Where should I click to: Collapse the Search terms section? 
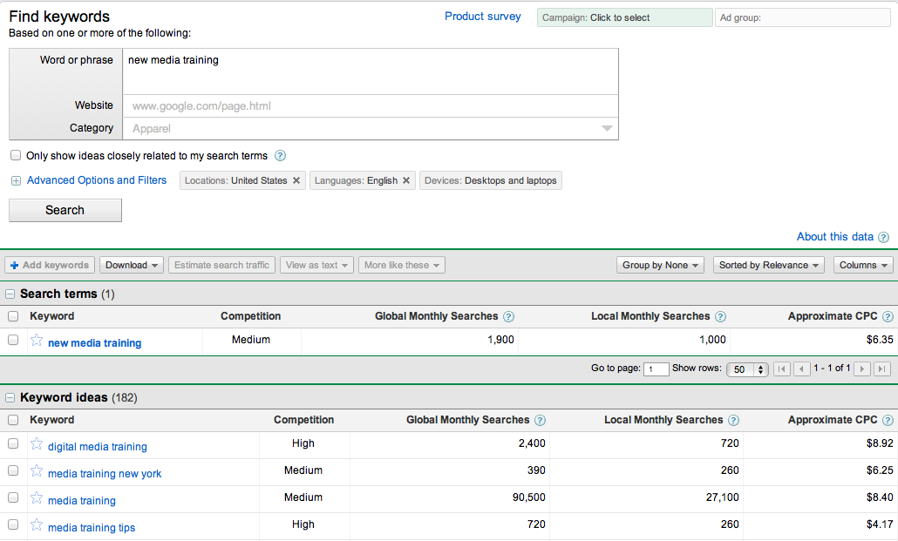pyautogui.click(x=10, y=294)
